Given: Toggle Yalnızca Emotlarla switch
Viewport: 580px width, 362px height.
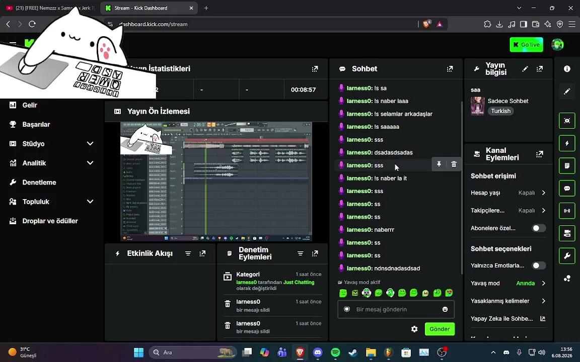Looking at the screenshot, I should (539, 265).
